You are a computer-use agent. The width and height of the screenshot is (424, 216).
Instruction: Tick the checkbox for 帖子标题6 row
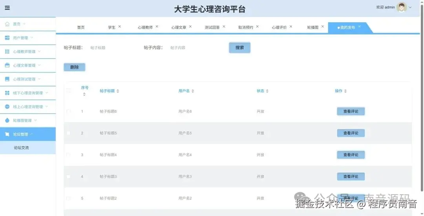click(x=68, y=111)
